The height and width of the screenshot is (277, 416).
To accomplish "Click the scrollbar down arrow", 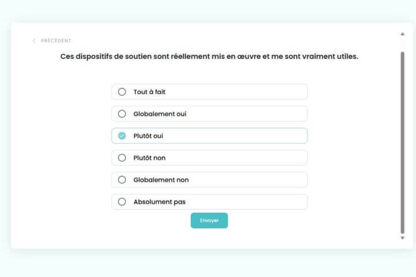I will (x=402, y=238).
